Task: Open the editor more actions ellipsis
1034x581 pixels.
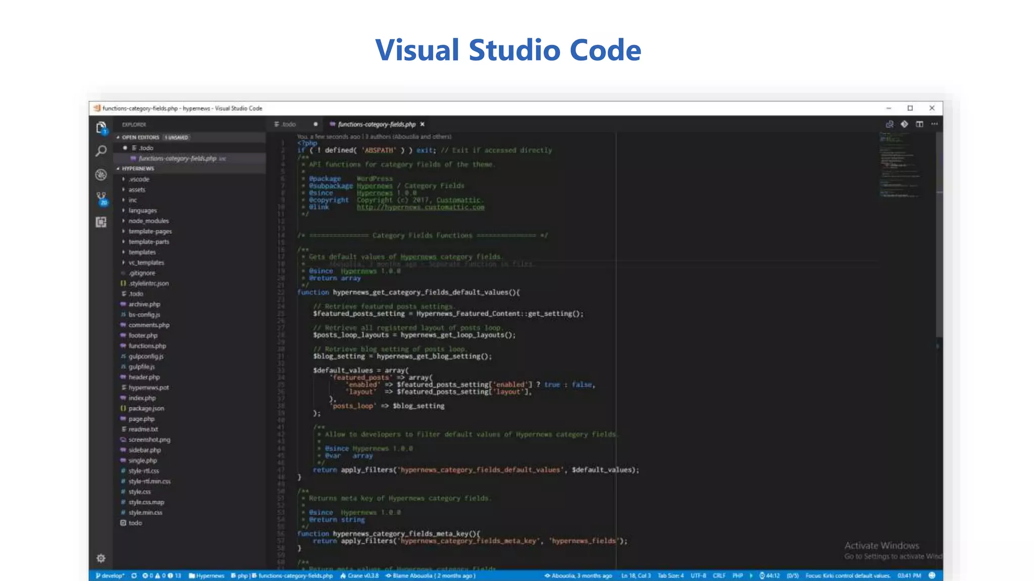Action: (x=935, y=124)
